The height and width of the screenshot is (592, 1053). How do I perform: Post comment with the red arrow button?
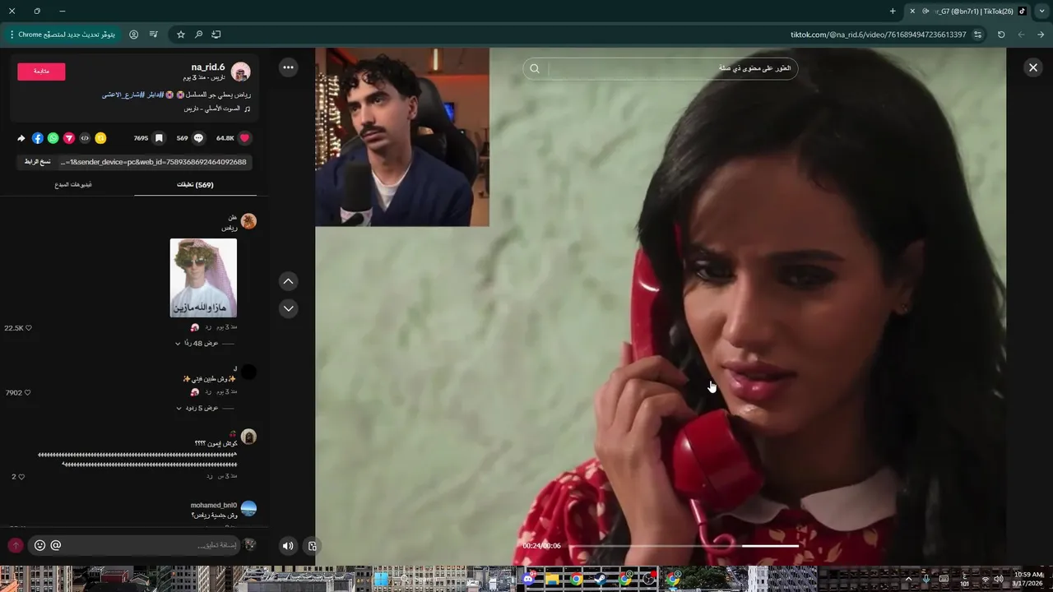coord(15,545)
